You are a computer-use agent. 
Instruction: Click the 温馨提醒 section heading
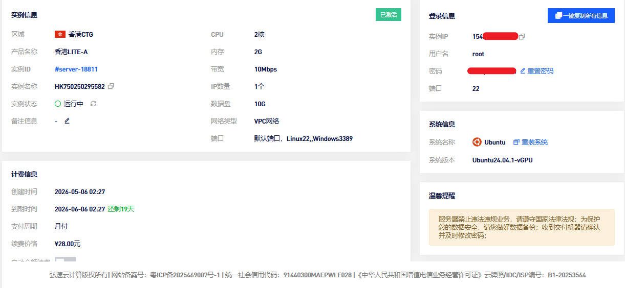(442, 196)
